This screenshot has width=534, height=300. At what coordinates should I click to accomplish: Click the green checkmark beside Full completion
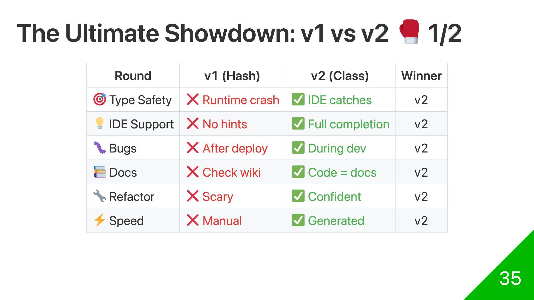coord(298,123)
